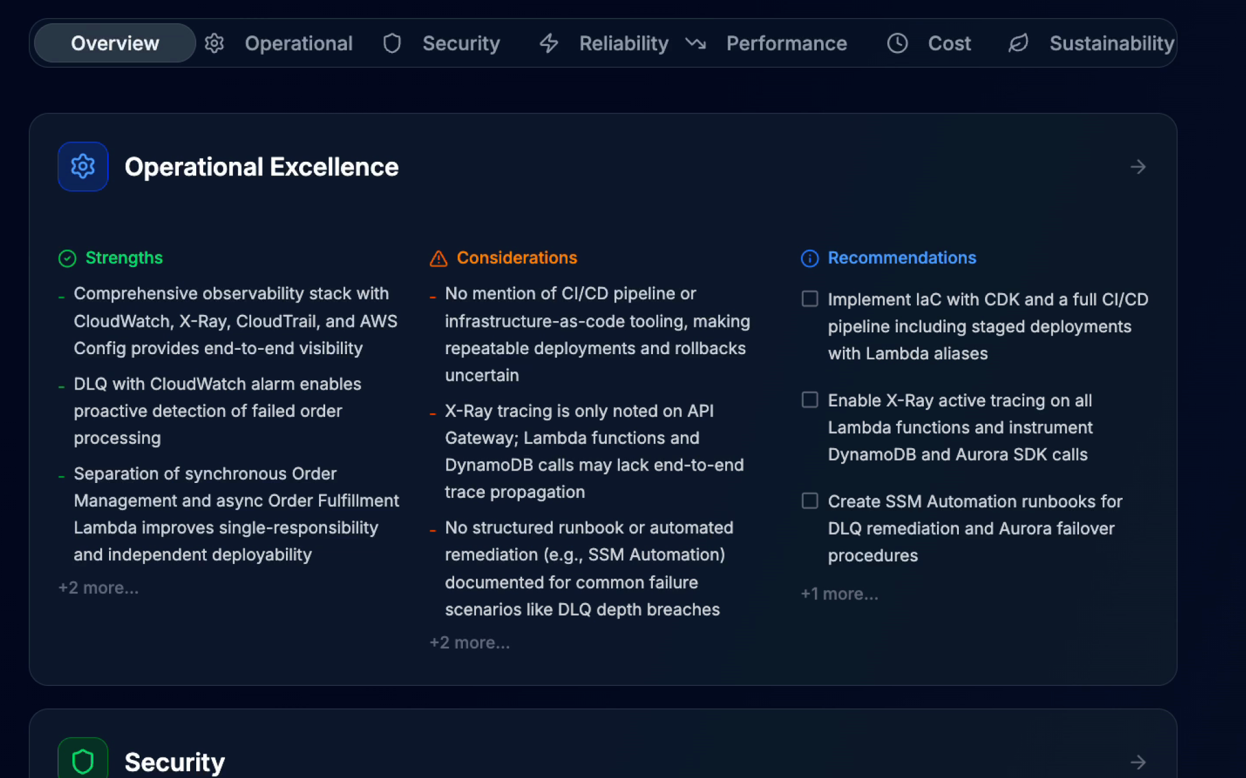Click the clock icon beside Cost
This screenshot has height=778, width=1246.
(897, 43)
